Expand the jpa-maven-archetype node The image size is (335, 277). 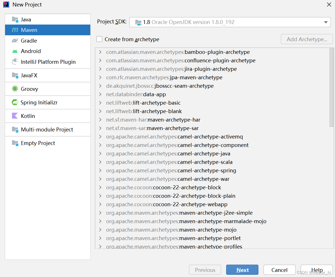click(100, 77)
